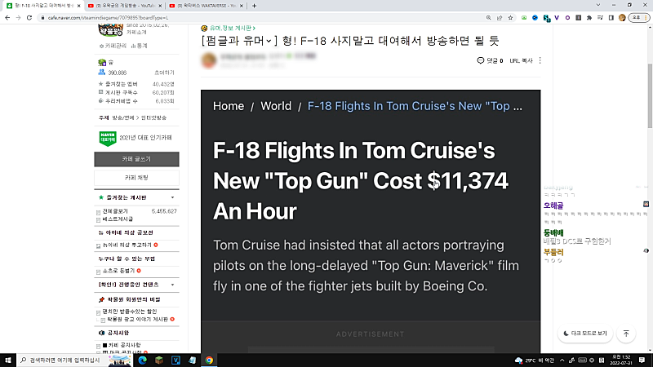Open the 숏츠로 돈벌기 board
Image resolution: width=653 pixels, height=367 pixels.
coord(118,271)
